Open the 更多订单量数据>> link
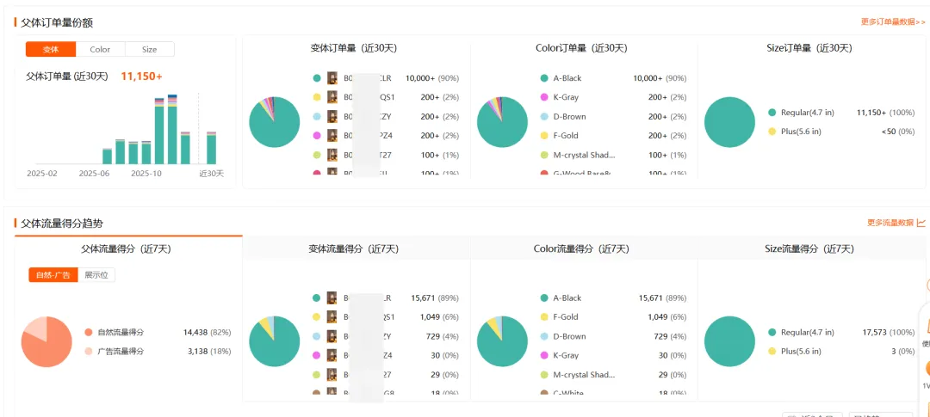This screenshot has height=417, width=930. [893, 21]
